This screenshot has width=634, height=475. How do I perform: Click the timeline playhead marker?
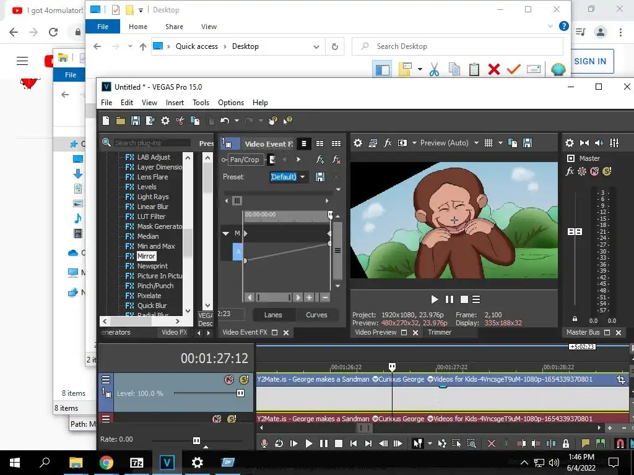392,367
